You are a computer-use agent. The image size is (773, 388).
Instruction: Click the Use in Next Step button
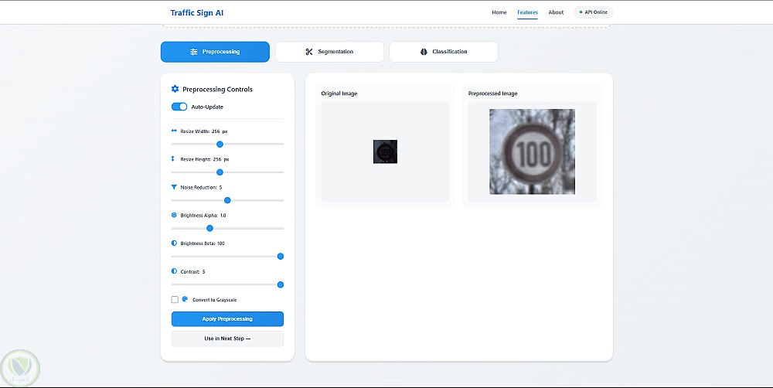(227, 339)
